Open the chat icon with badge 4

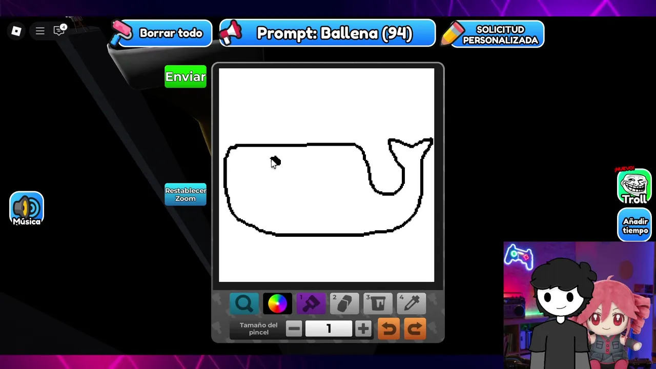click(59, 30)
